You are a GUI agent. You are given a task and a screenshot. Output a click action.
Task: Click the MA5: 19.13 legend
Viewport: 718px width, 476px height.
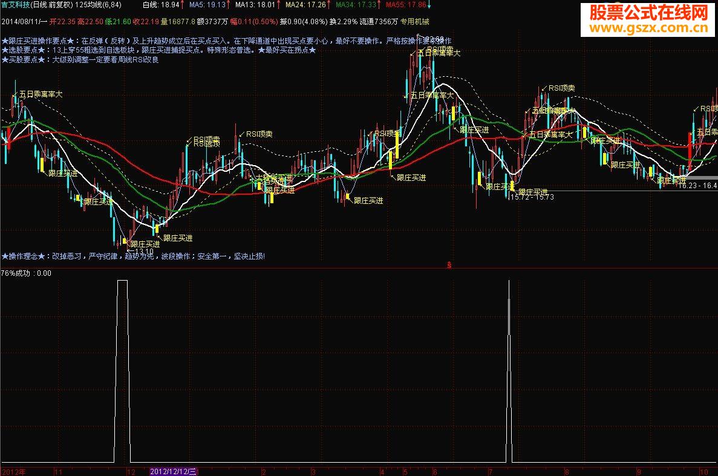[x=207, y=5]
